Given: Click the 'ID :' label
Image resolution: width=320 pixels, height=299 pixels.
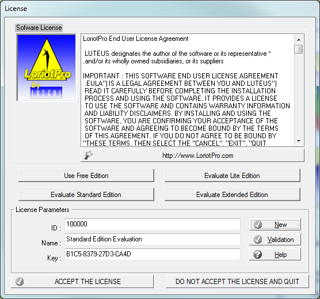Looking at the screenshot, I should 56,228.
